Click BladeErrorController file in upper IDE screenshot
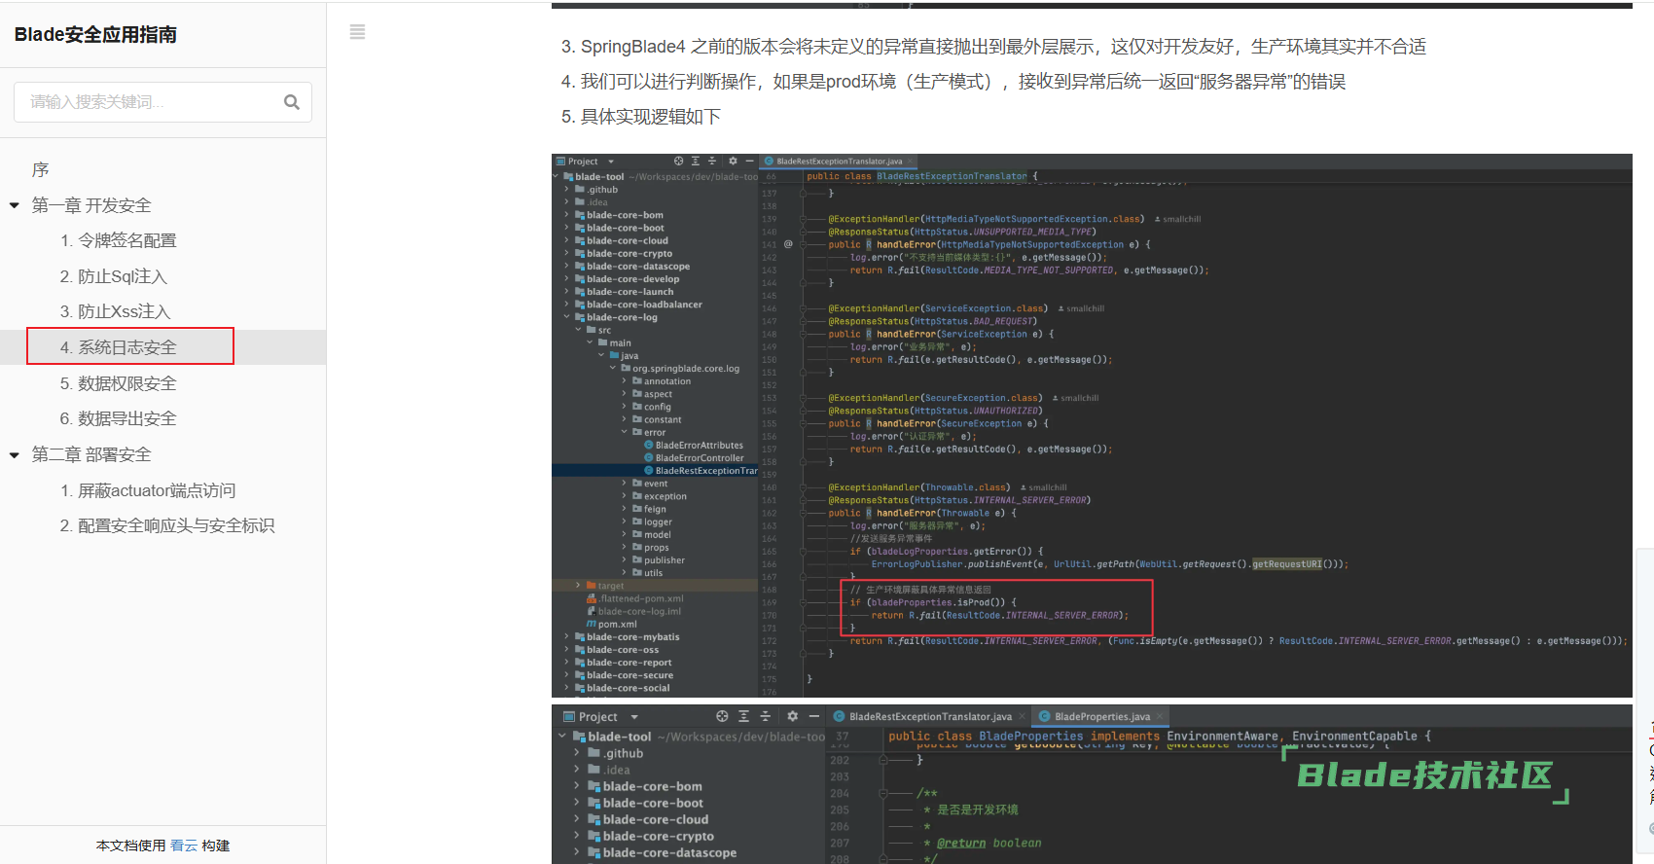1654x864 pixels. click(699, 458)
